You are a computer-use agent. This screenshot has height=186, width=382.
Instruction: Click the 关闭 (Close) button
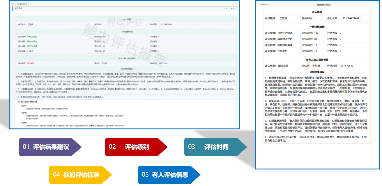point(233,9)
